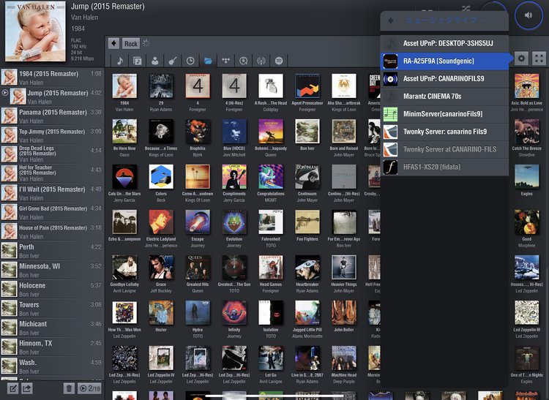The height and width of the screenshot is (400, 549).
Task: Open Colors album by Beck
Action: [x=161, y=176]
